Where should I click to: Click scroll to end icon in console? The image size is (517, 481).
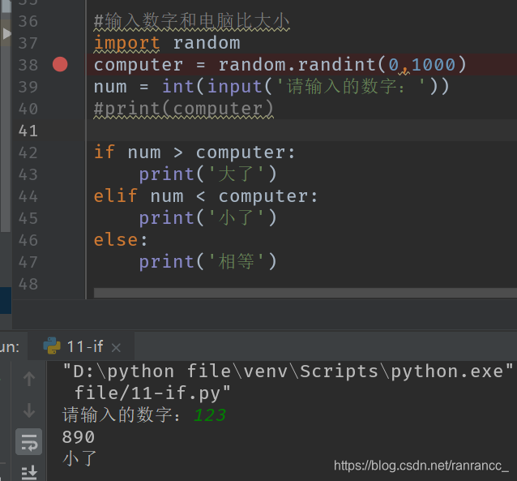click(29, 472)
